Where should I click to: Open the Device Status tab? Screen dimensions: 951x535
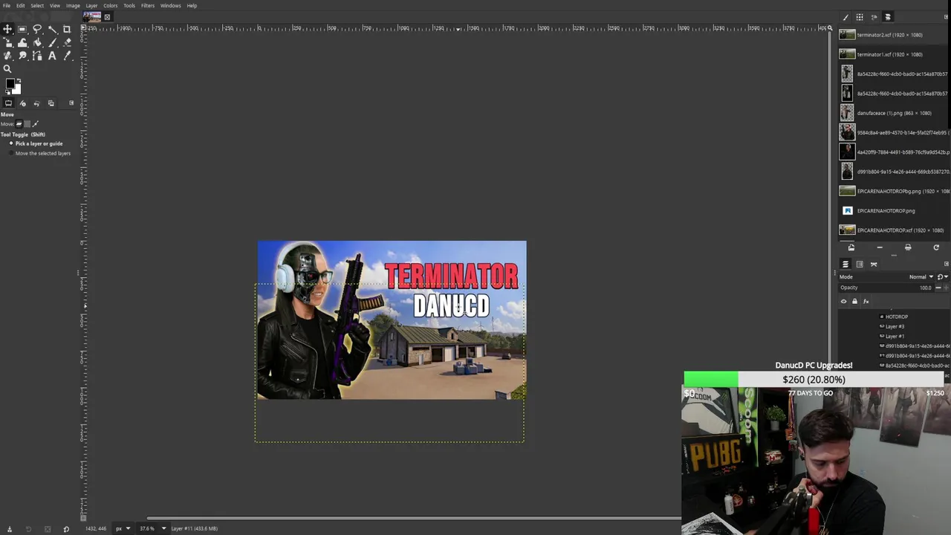[22, 103]
